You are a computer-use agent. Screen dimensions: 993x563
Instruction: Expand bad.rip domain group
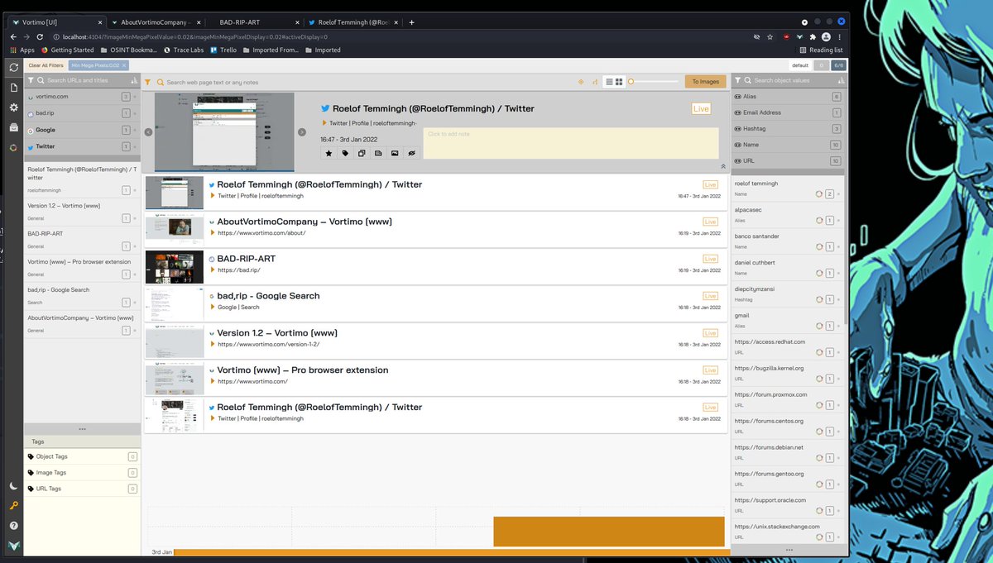[x=82, y=113]
